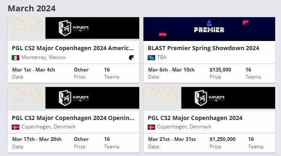Click PGL Major logo in Copenhagen 2024 main event banner

point(210,98)
